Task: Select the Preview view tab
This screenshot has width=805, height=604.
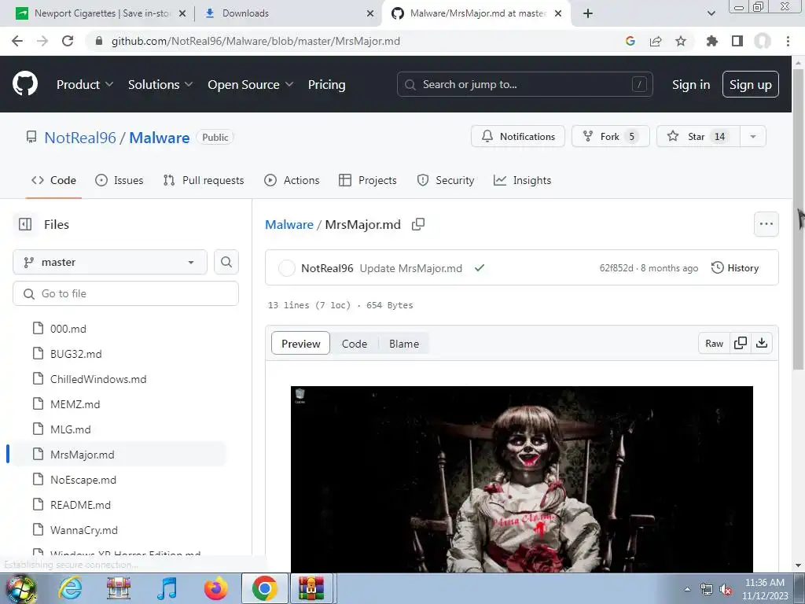Action: tap(301, 344)
